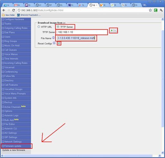Open Incoming Calling Rules
165x158 pixels.
16,63
